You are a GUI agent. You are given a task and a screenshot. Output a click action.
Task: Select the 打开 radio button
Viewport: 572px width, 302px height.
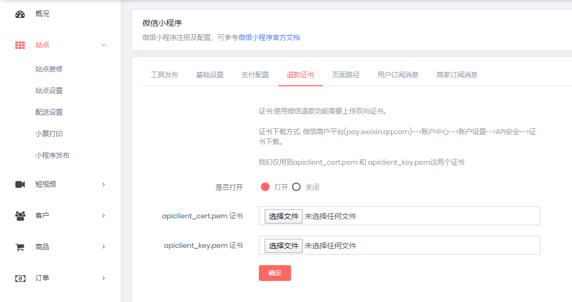tap(265, 187)
